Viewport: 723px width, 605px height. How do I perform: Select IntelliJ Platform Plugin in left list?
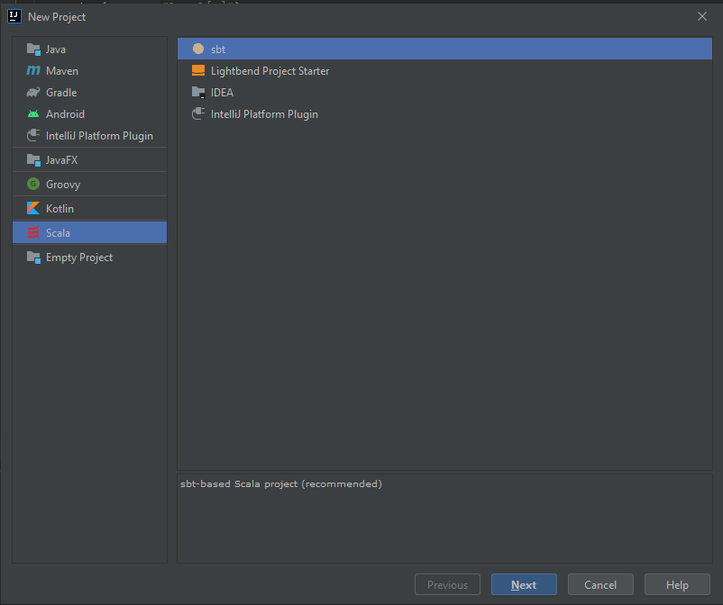tap(99, 136)
